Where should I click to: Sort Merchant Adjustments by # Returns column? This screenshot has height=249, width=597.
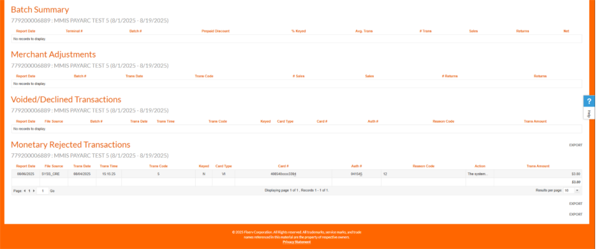click(x=450, y=76)
